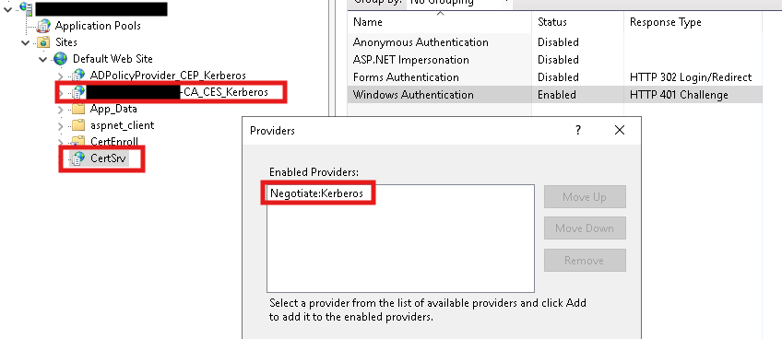The height and width of the screenshot is (339, 782).
Task: Open the Providers dialog help question mark
Action: click(x=578, y=131)
